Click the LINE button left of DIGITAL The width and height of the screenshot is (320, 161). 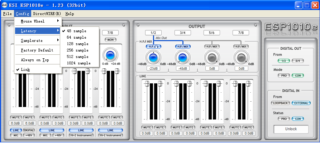pyautogui.click(x=16, y=130)
